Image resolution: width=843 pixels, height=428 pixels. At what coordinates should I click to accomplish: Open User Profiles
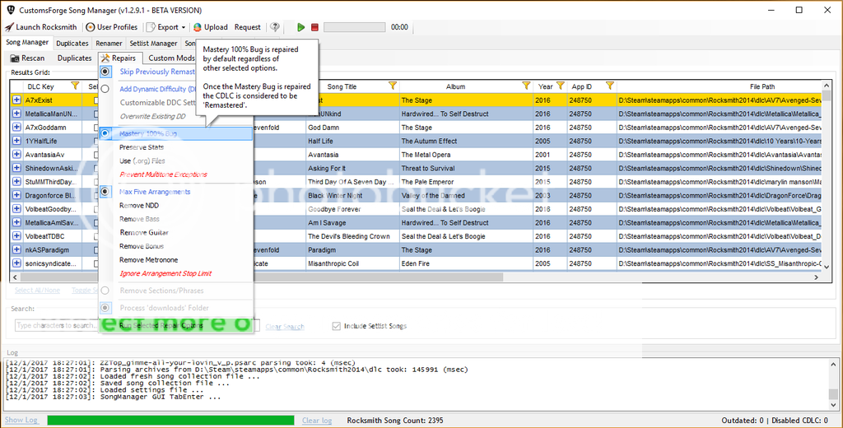click(112, 27)
